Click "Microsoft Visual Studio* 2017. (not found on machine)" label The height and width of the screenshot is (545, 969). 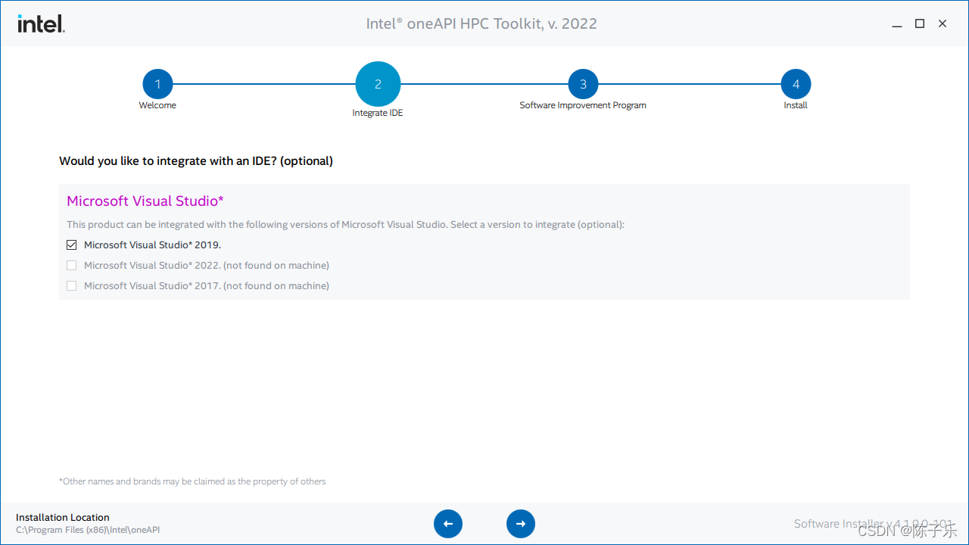[207, 285]
